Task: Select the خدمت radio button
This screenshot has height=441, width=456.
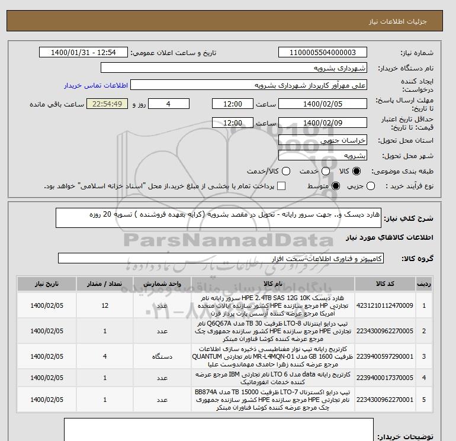Action: tap(326, 171)
